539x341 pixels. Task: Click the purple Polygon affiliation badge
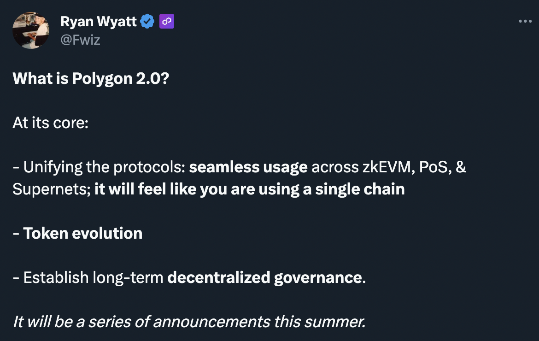click(x=166, y=21)
